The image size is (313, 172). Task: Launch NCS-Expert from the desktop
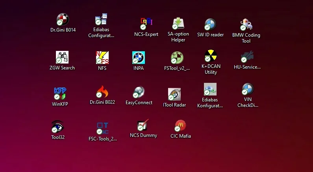(x=146, y=24)
